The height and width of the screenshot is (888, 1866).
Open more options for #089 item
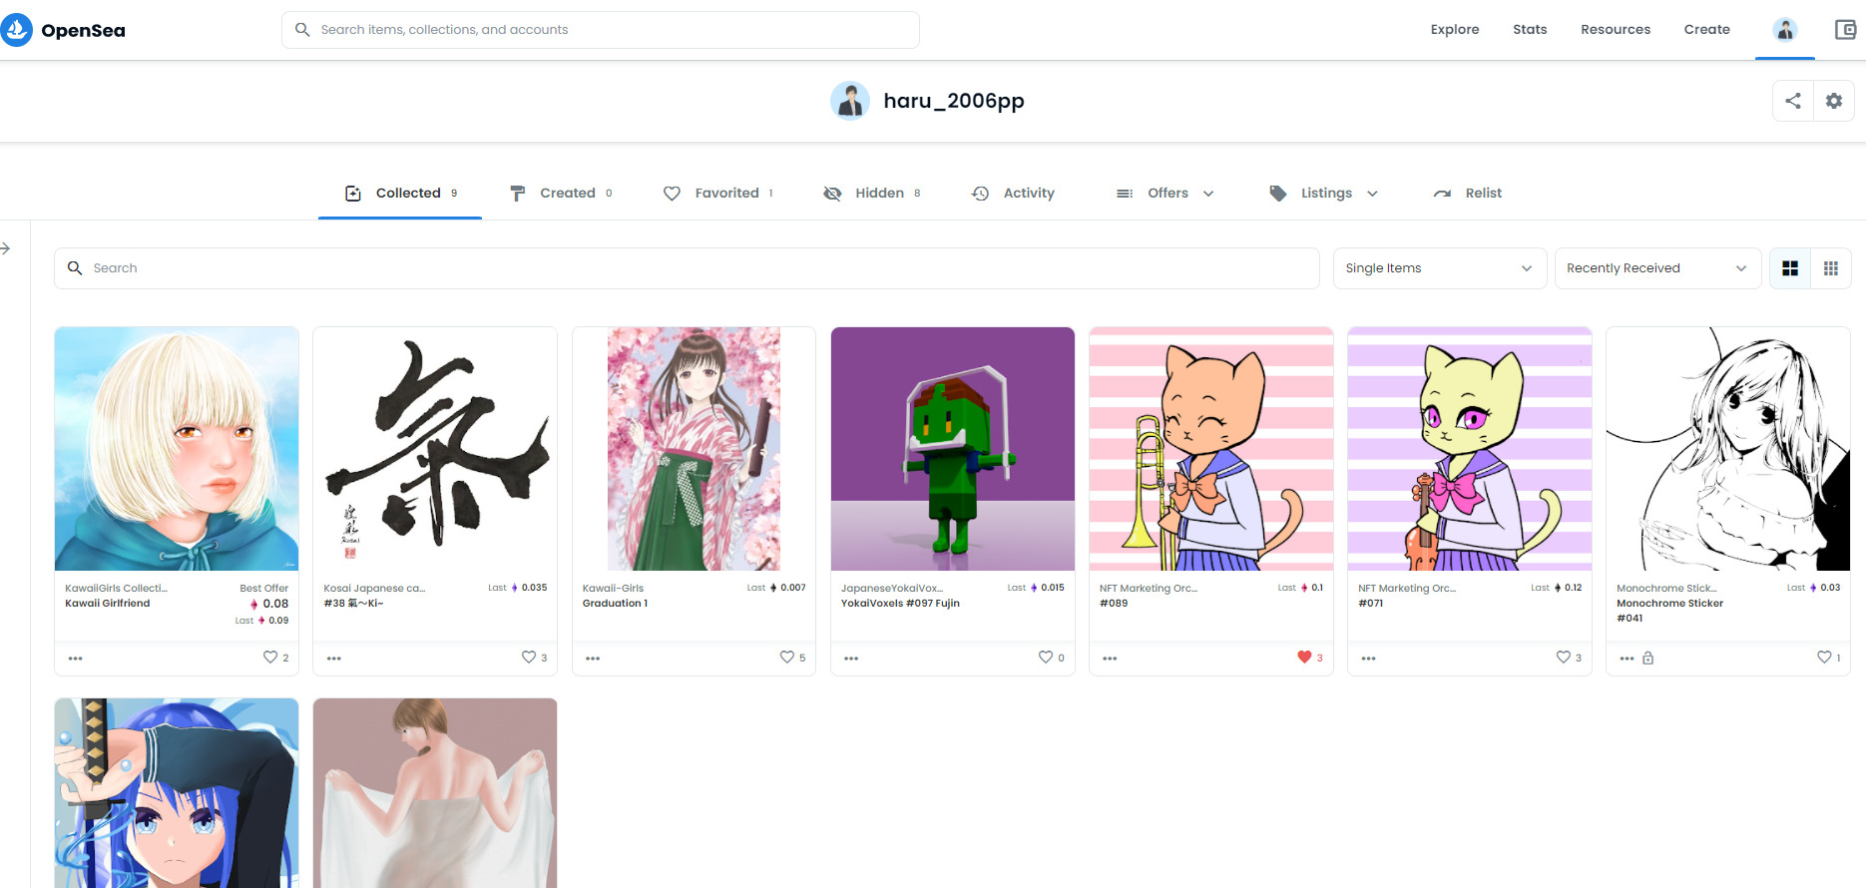1110,659
